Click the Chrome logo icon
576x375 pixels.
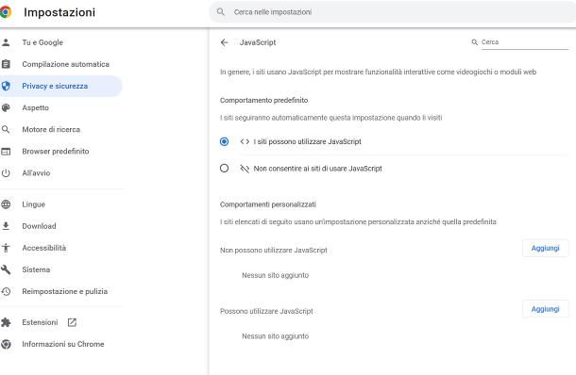point(6,12)
